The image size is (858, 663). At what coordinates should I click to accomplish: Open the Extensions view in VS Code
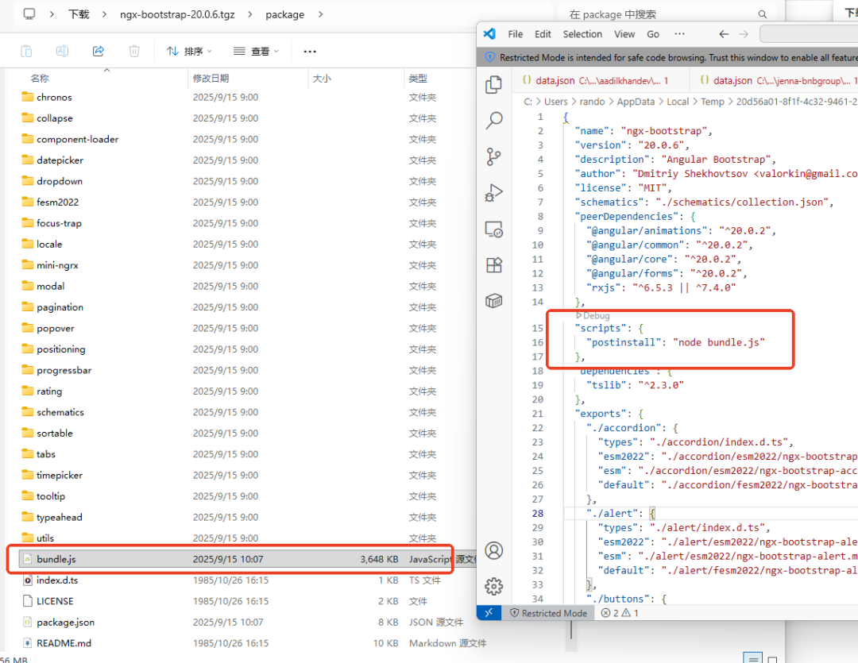pyautogui.click(x=493, y=265)
